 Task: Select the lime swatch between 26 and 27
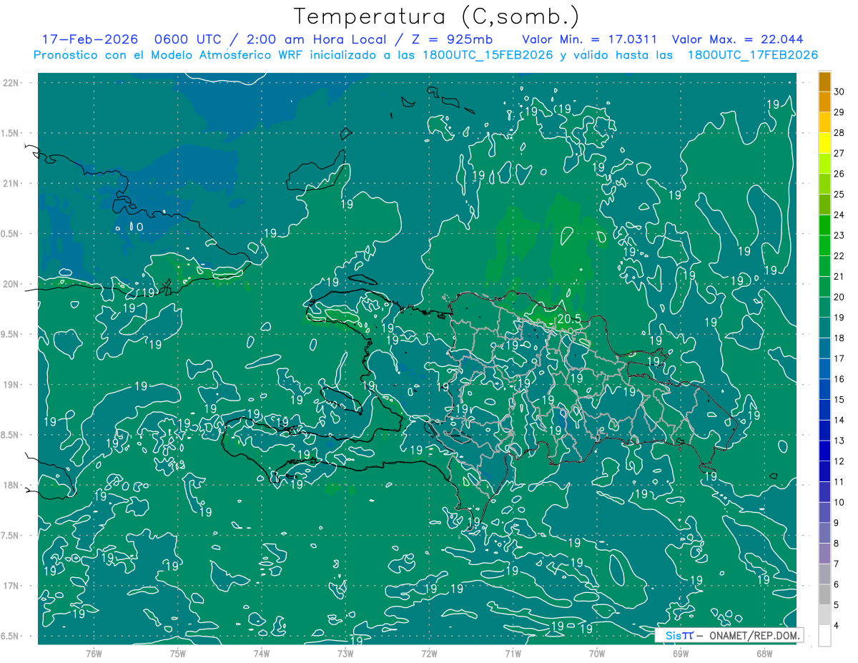click(x=824, y=164)
